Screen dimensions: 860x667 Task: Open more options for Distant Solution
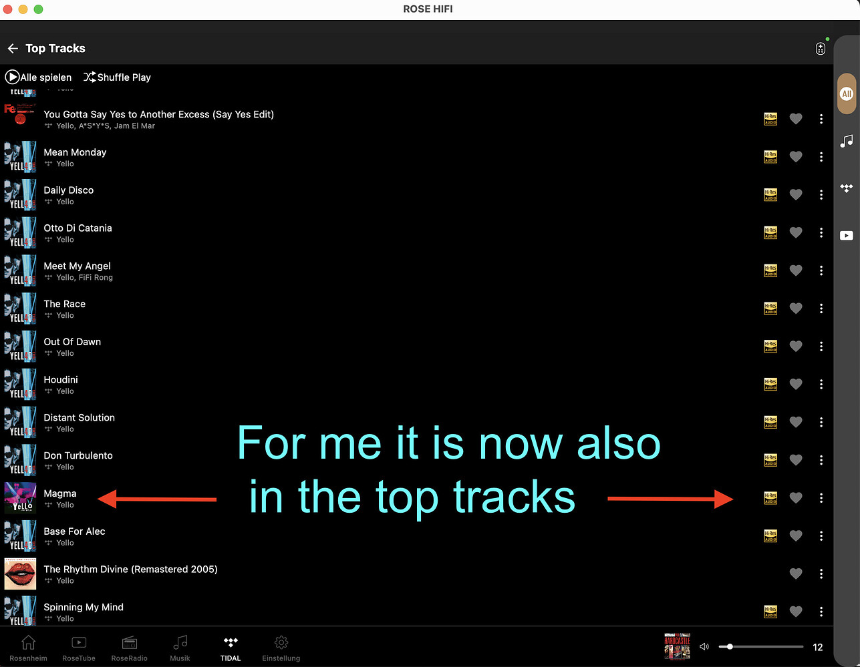[x=821, y=422]
